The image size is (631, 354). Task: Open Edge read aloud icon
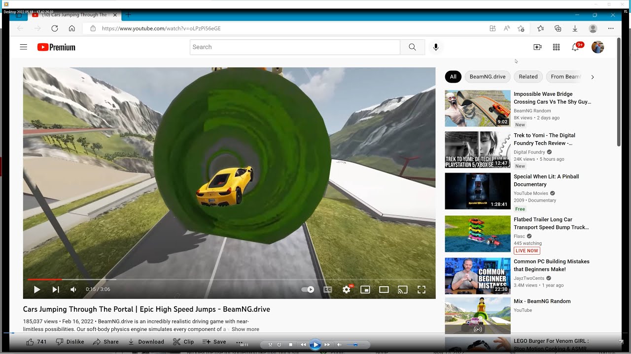pyautogui.click(x=507, y=29)
